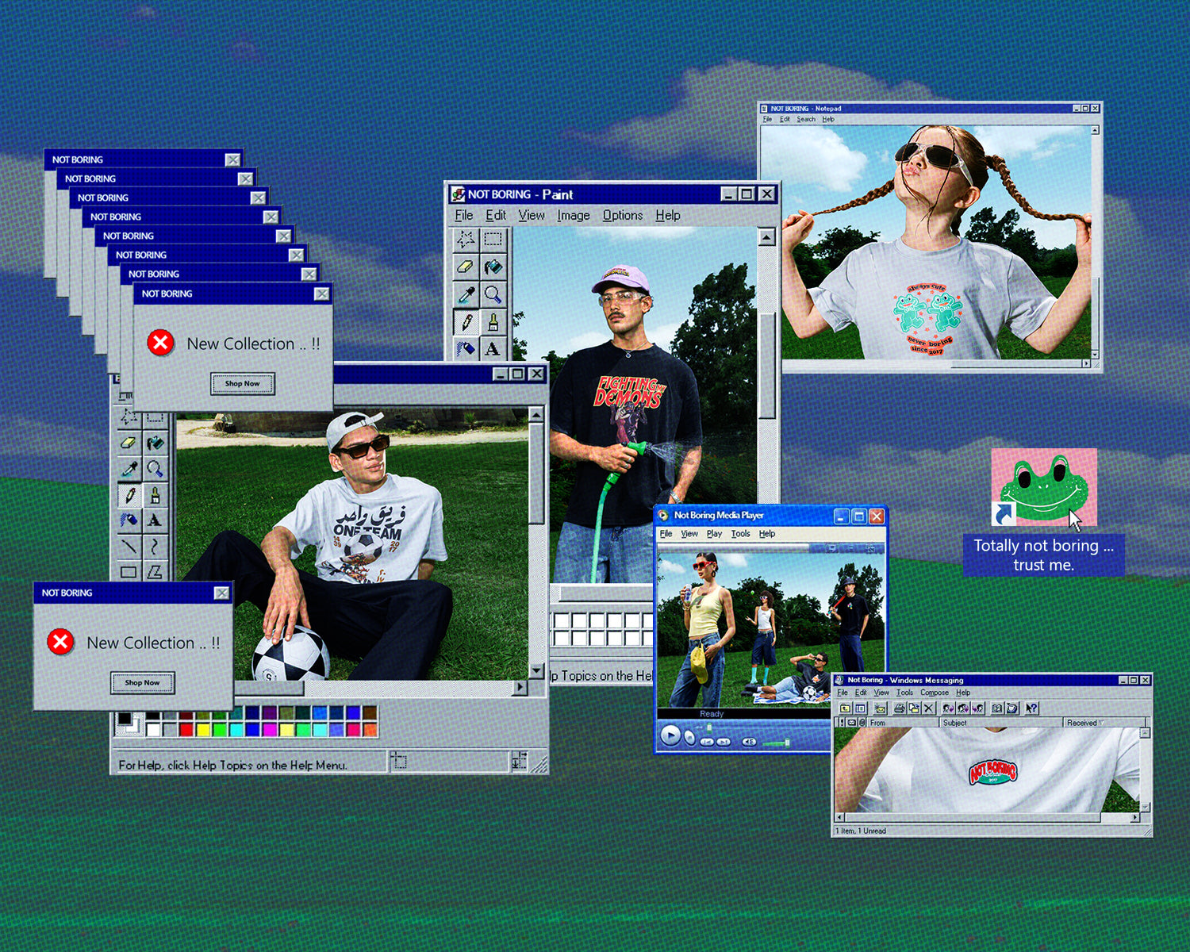The height and width of the screenshot is (952, 1190).
Task: Click the Help pointer icon in Windows Messaging
Action: [x=1031, y=708]
